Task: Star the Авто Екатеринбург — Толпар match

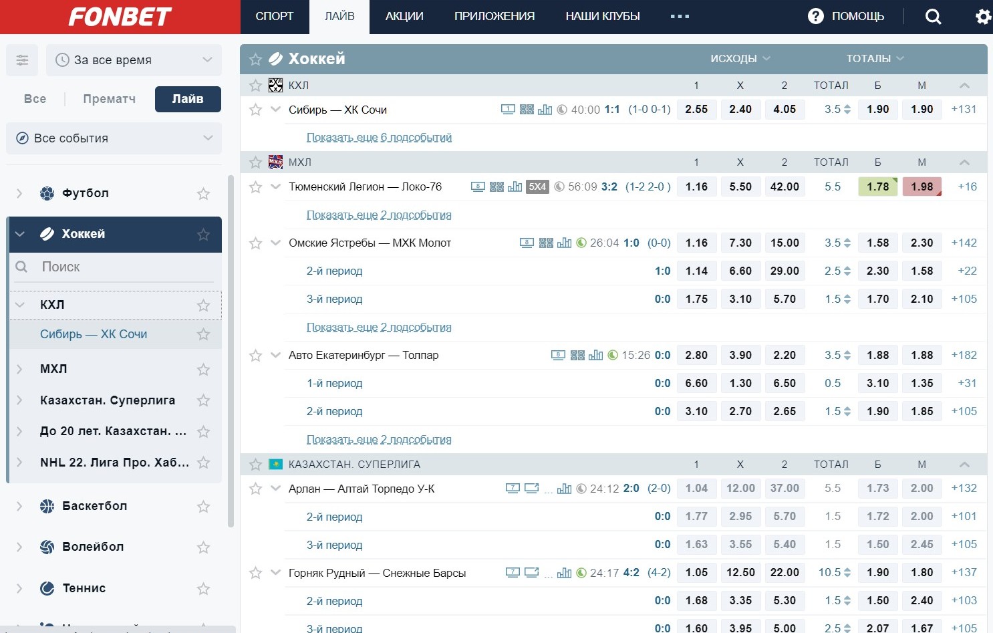Action: point(255,356)
